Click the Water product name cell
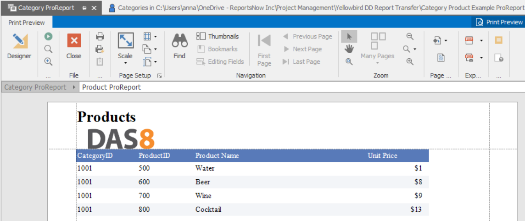525x221 pixels. (x=205, y=168)
